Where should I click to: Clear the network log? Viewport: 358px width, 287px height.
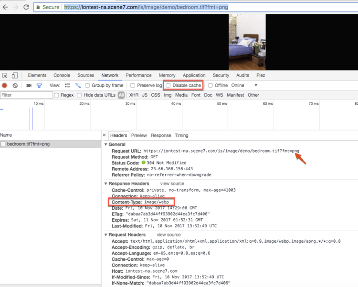tap(15, 85)
